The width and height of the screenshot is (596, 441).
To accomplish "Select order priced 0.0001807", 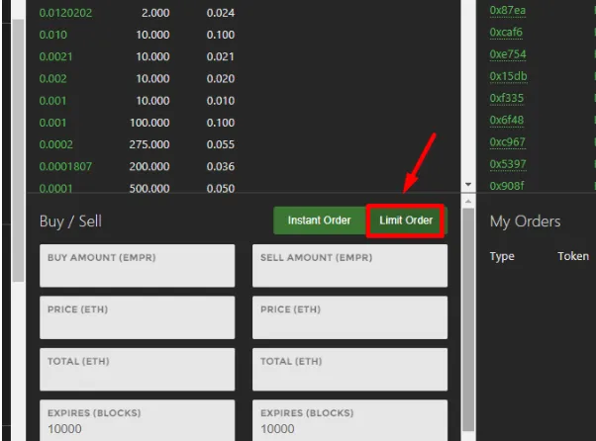I will tap(65, 166).
